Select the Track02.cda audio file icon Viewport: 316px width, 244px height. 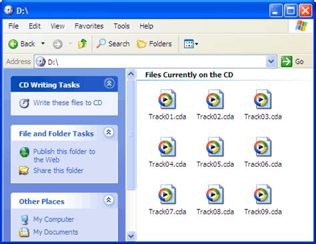[x=215, y=99]
